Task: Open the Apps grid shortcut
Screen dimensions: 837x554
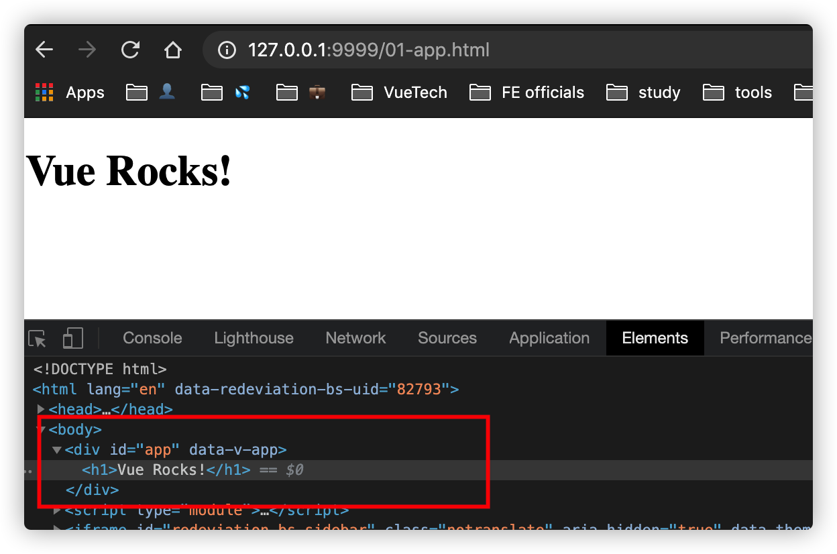Action: tap(70, 93)
